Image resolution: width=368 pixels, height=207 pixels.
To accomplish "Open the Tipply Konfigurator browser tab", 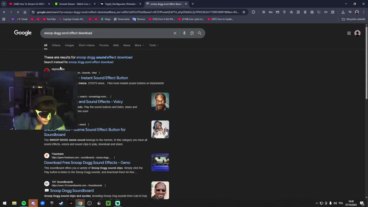I will (x=120, y=4).
